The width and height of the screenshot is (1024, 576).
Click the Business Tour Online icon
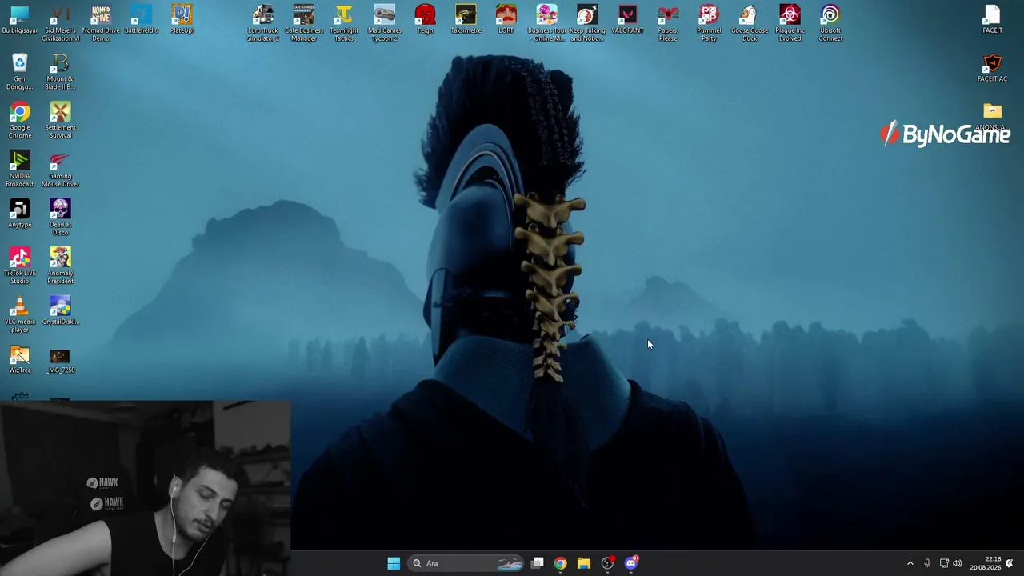coord(546,23)
